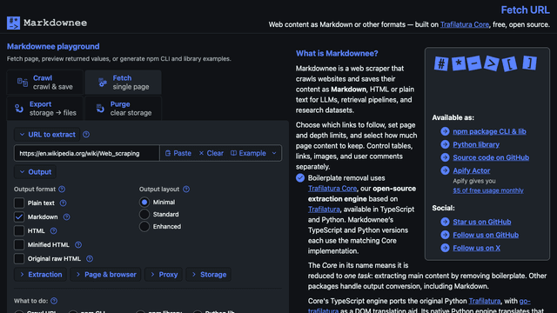Click arrow icon beside Follow us on GitHub
557x313 pixels.
[445, 235]
